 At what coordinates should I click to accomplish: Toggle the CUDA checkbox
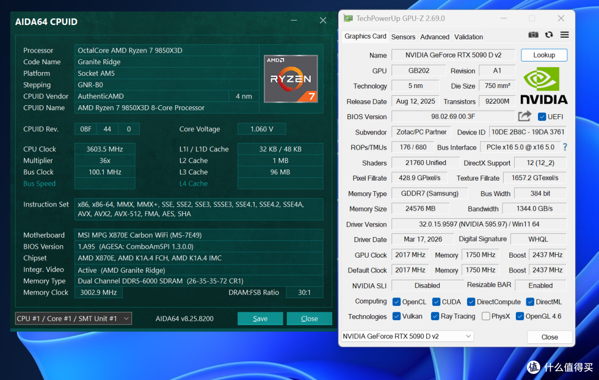click(x=436, y=302)
